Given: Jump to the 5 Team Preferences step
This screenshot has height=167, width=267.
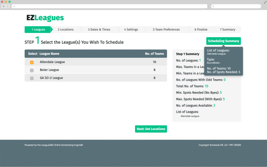Looking at the screenshot, I should tap(166, 30).
